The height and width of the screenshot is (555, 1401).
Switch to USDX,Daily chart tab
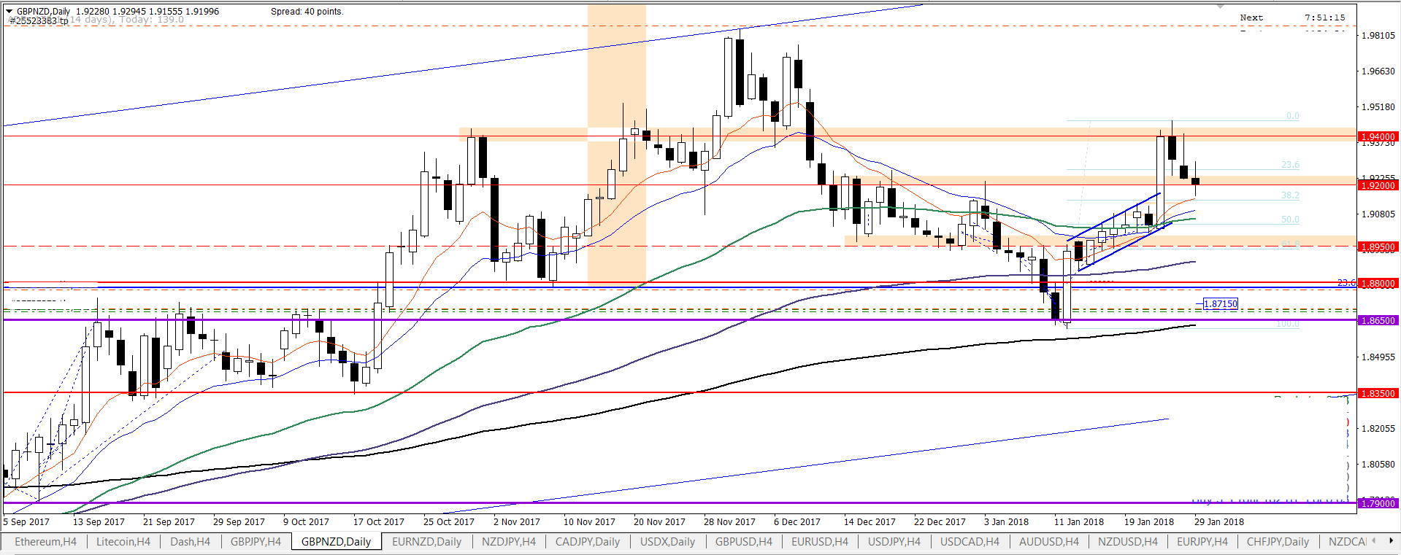click(x=668, y=542)
